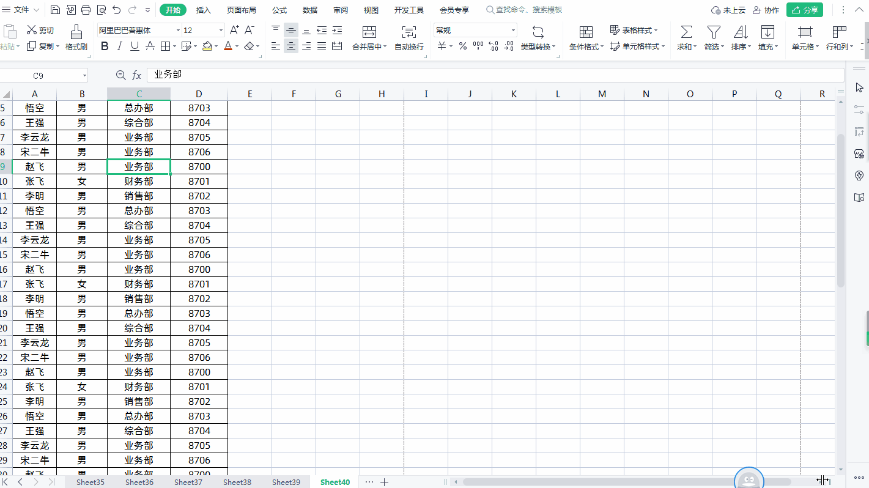This screenshot has height=488, width=869.
Task: Align text right
Action: pos(306,46)
